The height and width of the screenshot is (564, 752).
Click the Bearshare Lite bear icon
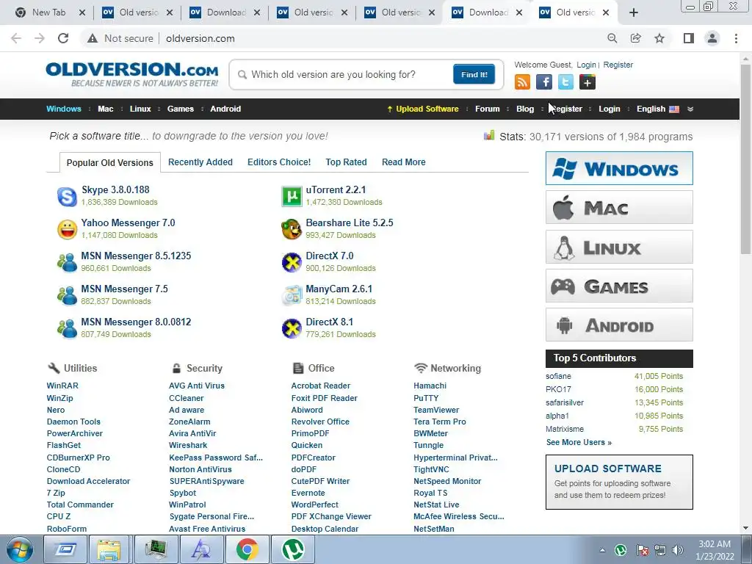[x=292, y=229]
